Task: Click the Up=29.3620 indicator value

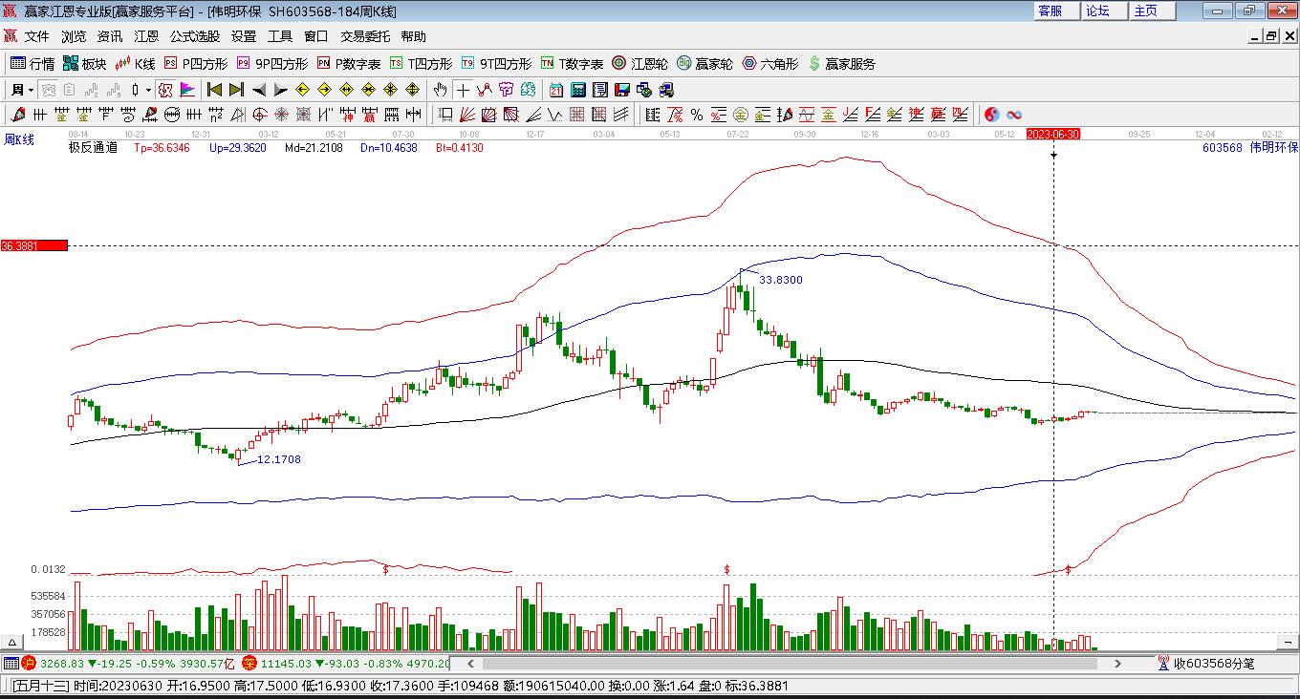Action: [x=237, y=148]
